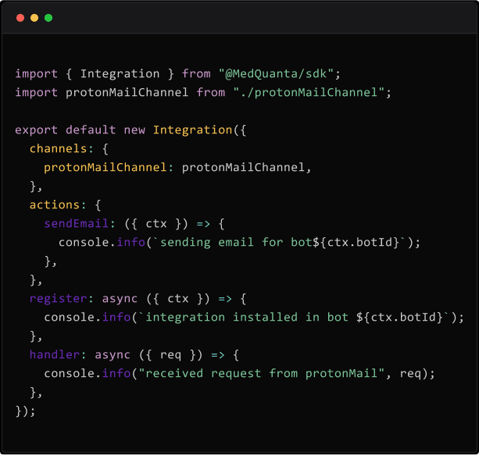Screen dimensions: 479x455
Task: Click the red close window dot
Action: click(20, 18)
